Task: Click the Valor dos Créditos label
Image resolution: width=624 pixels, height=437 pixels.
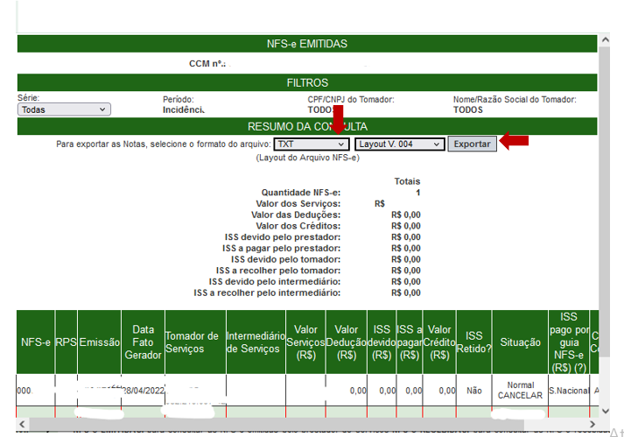Action: 298,226
